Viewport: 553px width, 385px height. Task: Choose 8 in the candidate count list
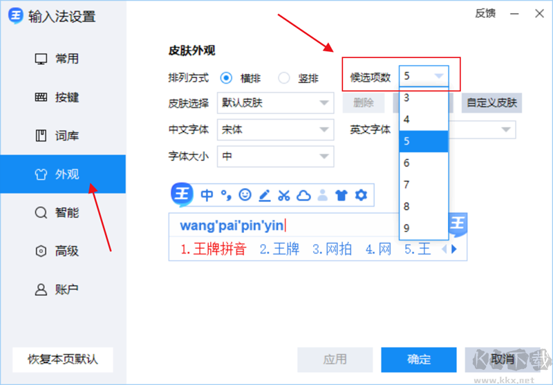point(424,207)
